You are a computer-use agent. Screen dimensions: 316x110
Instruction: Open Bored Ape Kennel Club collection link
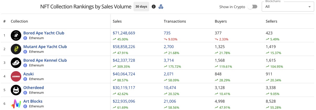45,60
